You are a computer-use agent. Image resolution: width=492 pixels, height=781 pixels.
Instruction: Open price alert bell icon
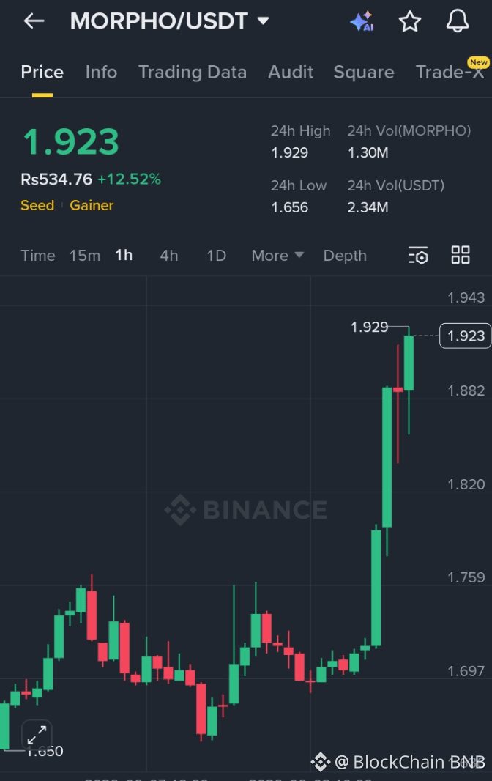click(x=457, y=21)
